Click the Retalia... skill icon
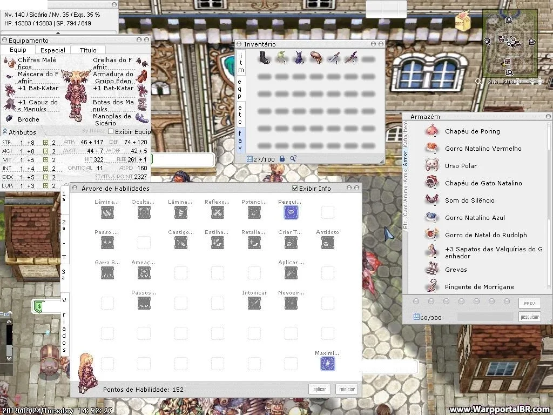This screenshot has width=553, height=415. [x=254, y=243]
